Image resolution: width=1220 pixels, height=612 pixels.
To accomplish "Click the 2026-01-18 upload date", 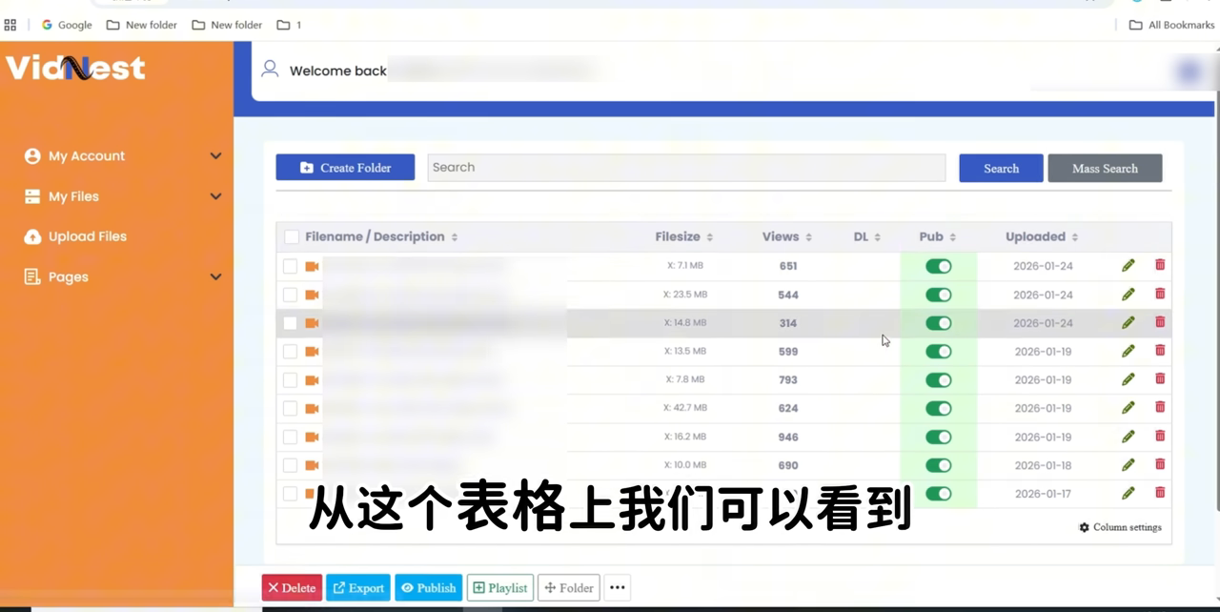I will pos(1043,465).
